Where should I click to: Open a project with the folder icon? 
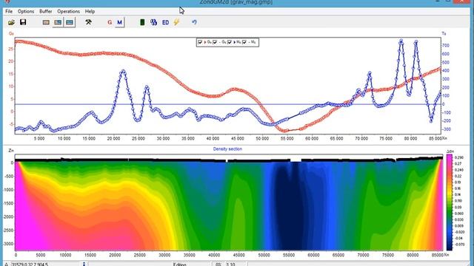pos(12,22)
